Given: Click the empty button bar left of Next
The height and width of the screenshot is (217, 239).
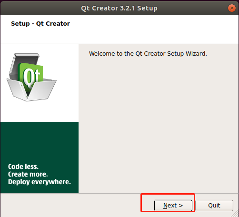Looking at the screenshot, I should pos(70,206).
